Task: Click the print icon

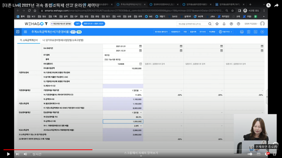Action: pyautogui.click(x=242, y=32)
